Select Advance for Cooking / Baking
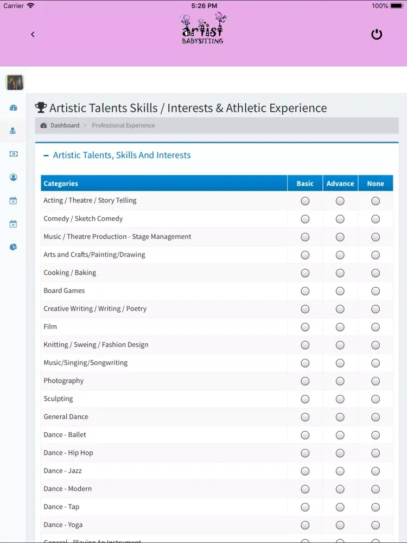Screen dimensions: 407x543 click(340, 273)
